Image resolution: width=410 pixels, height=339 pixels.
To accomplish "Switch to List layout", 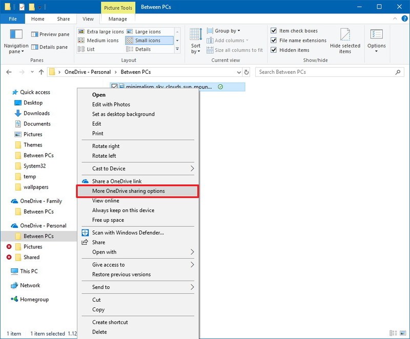I will [86, 49].
